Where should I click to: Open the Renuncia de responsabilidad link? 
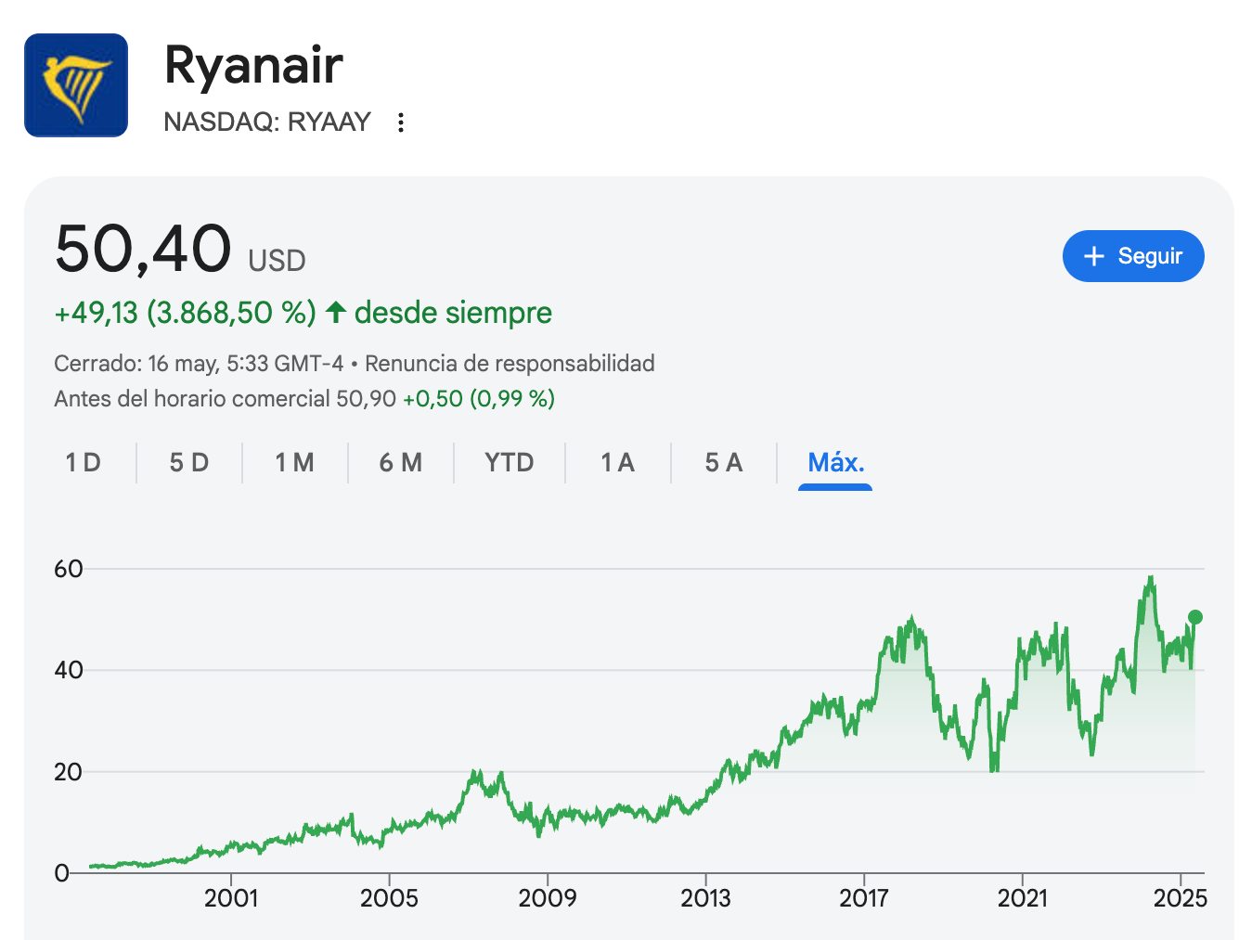(510, 363)
